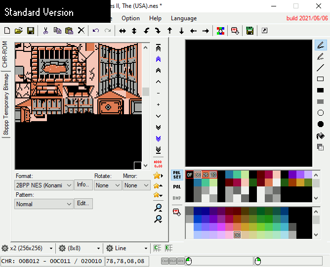Select the 0F palette entry
Screen dimensions: 330x267
point(190,175)
